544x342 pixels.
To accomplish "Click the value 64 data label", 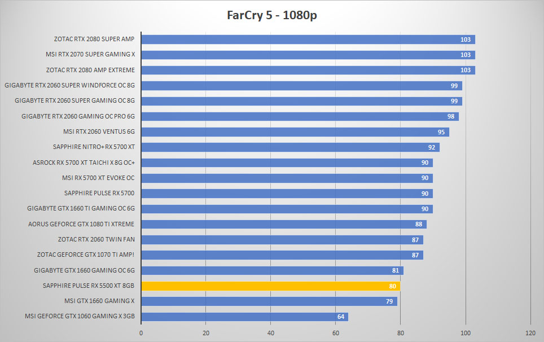I will [x=341, y=317].
